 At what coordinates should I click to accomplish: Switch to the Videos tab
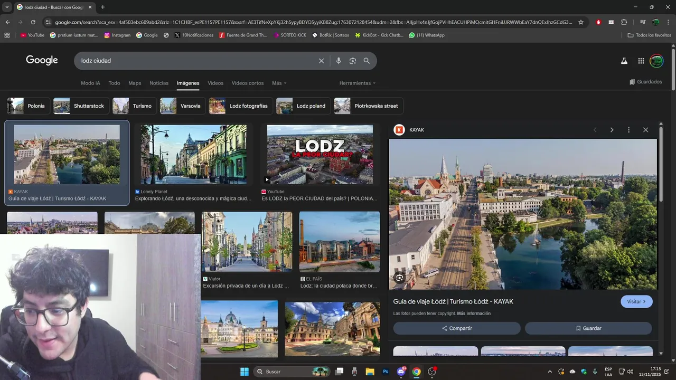tap(215, 83)
